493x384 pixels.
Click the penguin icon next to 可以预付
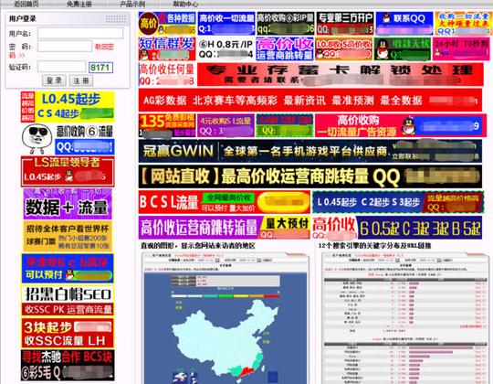(x=69, y=275)
